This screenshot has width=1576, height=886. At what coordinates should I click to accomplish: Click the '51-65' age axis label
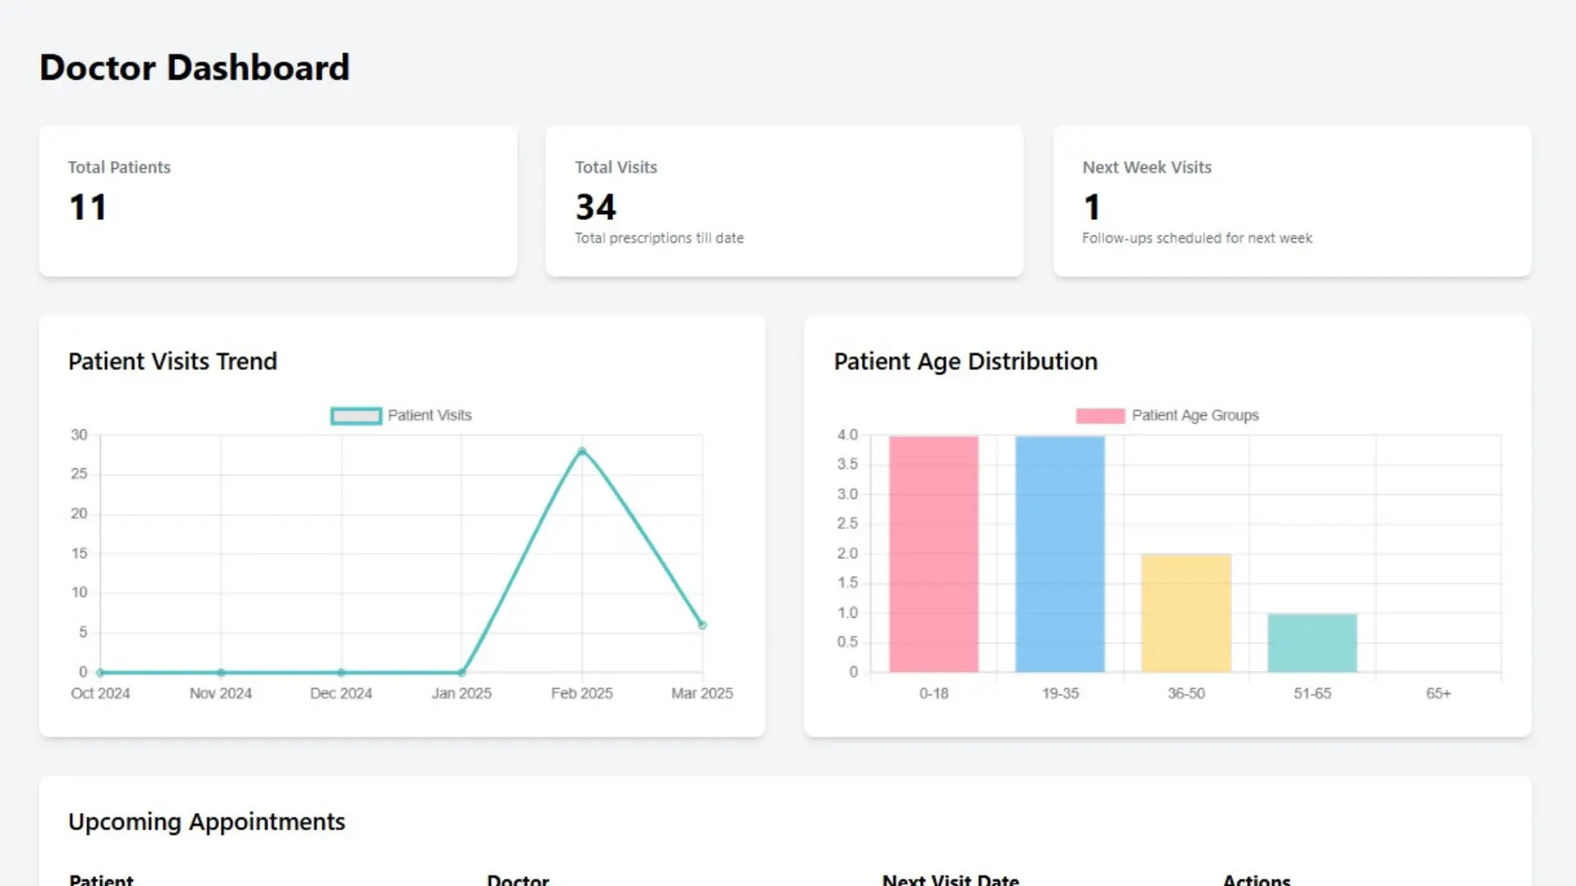[1313, 693]
